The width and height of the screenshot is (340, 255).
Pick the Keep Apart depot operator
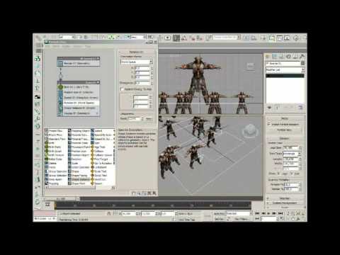(53, 179)
